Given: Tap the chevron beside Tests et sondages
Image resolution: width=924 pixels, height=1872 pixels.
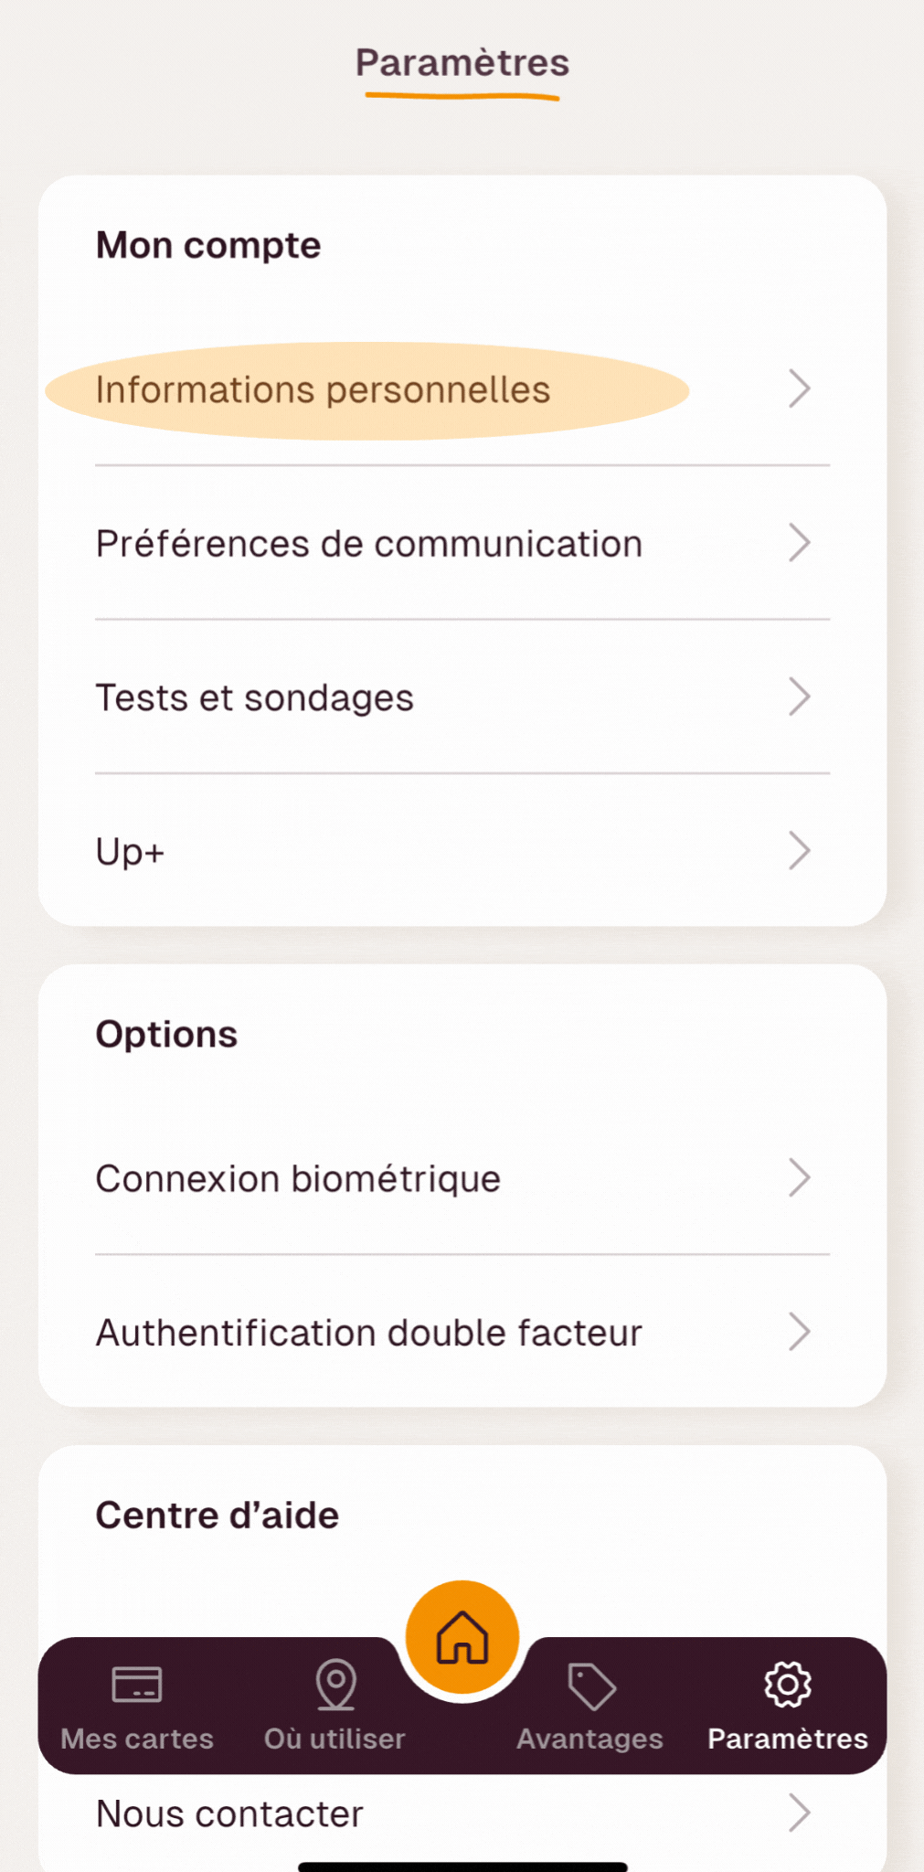Looking at the screenshot, I should tap(800, 697).
